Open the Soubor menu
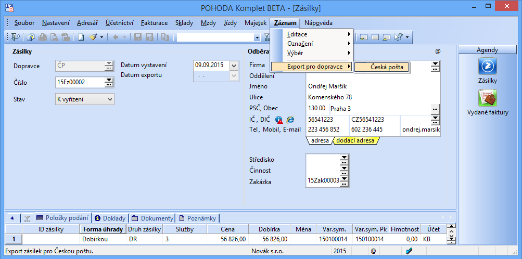Image resolution: width=522 pixels, height=259 pixels. (24, 23)
